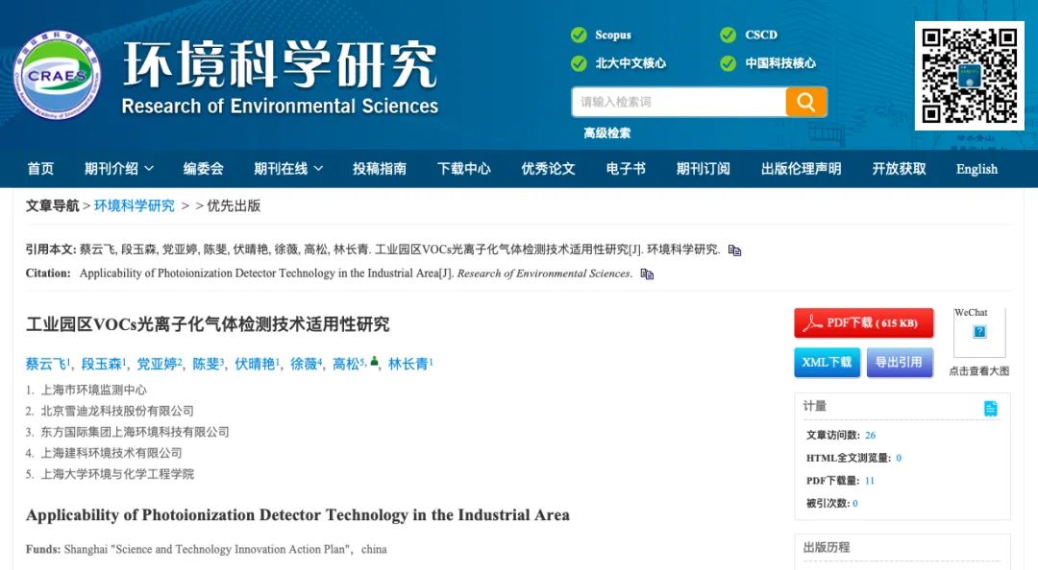Click the XML下载 button

(827, 362)
